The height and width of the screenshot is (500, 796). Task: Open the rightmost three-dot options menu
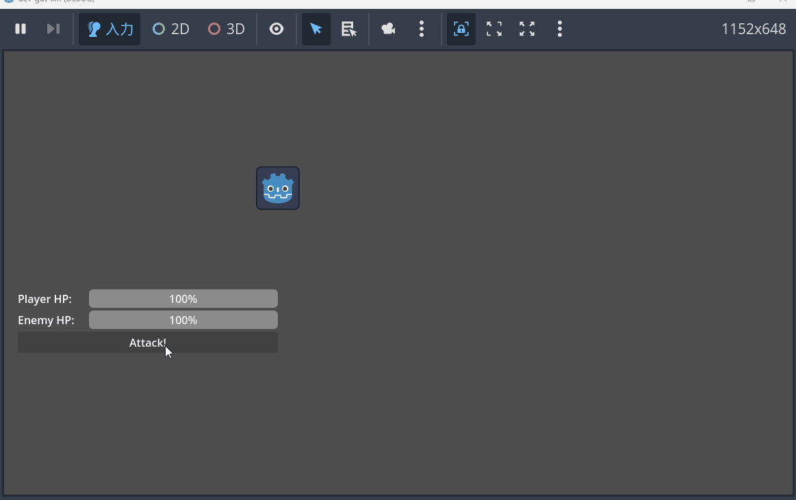pos(559,29)
